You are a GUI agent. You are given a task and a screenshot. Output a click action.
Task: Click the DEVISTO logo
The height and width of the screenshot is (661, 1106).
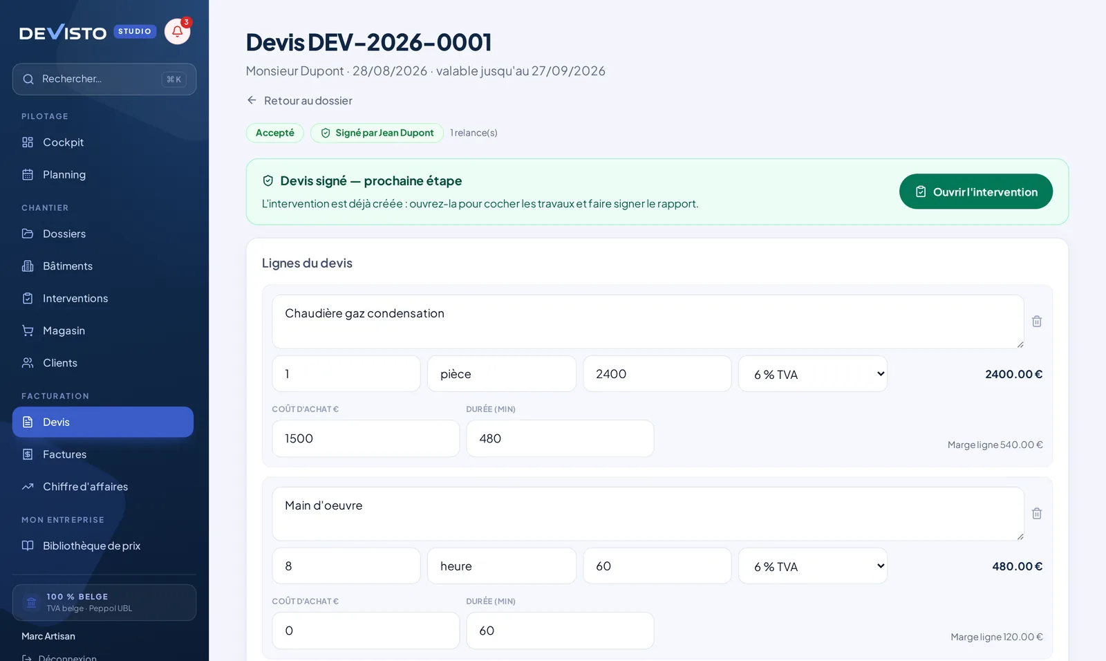[x=63, y=32]
